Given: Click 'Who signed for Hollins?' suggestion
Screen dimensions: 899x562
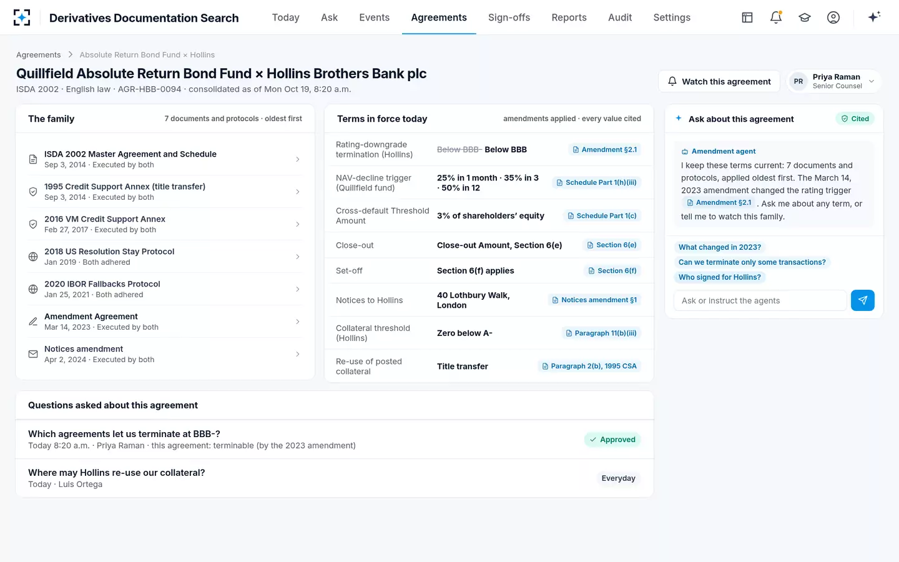Looking at the screenshot, I should pyautogui.click(x=720, y=277).
